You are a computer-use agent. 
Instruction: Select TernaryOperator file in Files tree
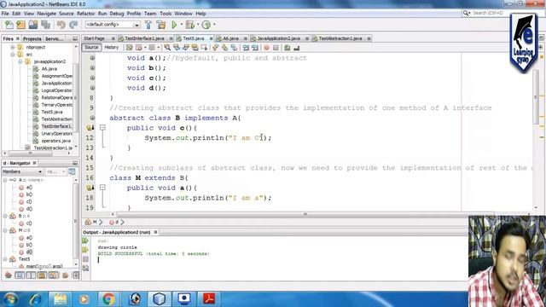(57, 105)
